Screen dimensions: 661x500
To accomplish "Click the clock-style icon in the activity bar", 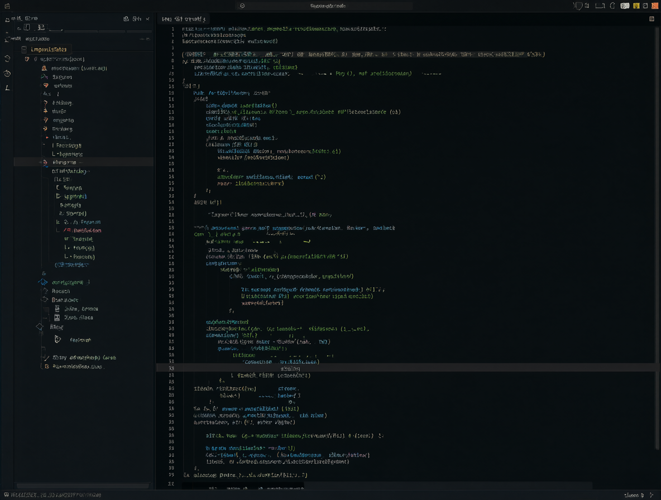I will click(7, 73).
